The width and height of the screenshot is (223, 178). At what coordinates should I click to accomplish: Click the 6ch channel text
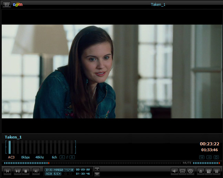(54, 157)
